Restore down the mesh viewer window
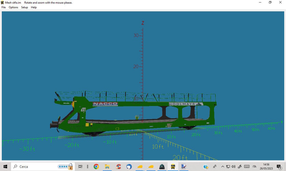 [270, 2]
